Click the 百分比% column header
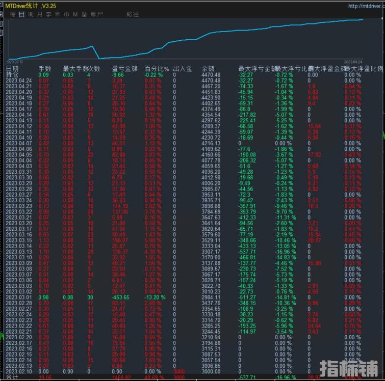385x381 pixels. pos(157,69)
